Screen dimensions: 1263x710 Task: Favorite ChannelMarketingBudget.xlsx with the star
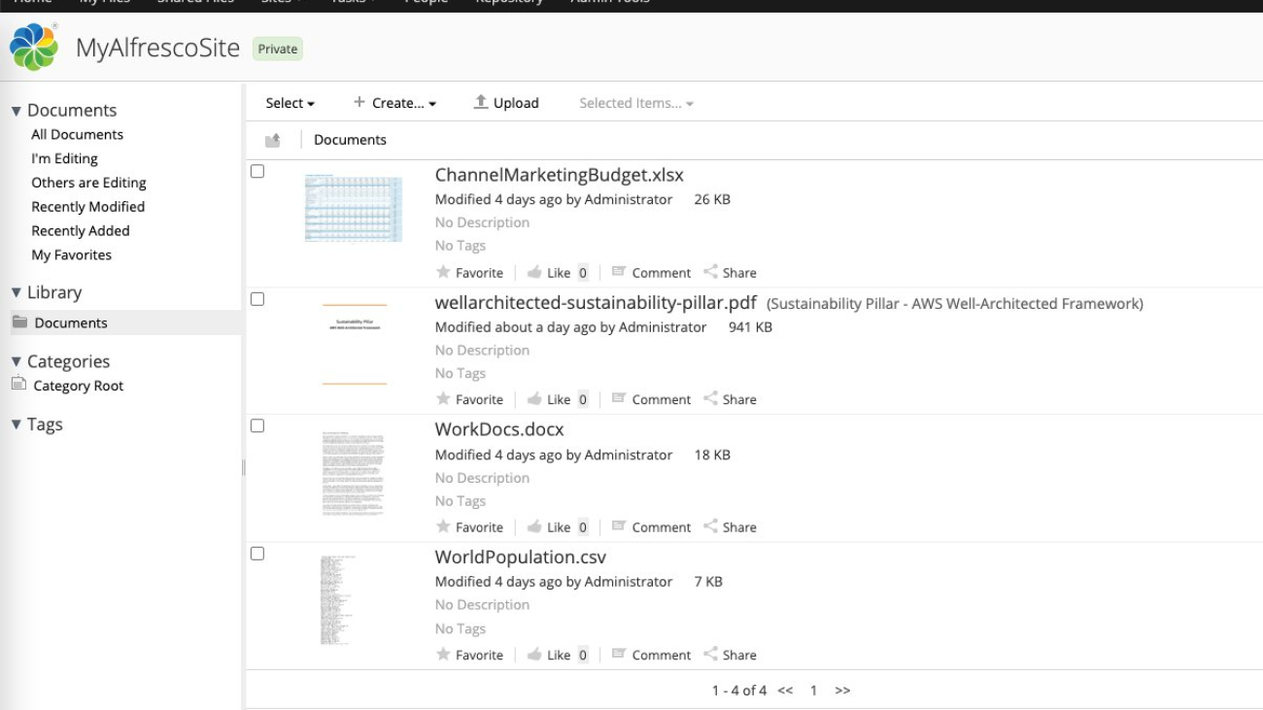(x=470, y=273)
